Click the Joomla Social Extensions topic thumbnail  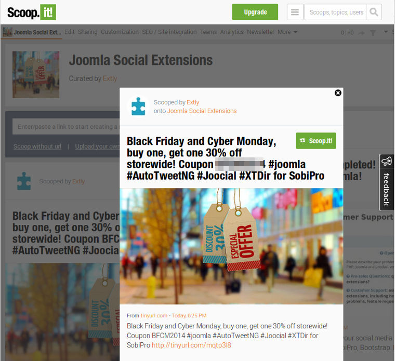36,74
